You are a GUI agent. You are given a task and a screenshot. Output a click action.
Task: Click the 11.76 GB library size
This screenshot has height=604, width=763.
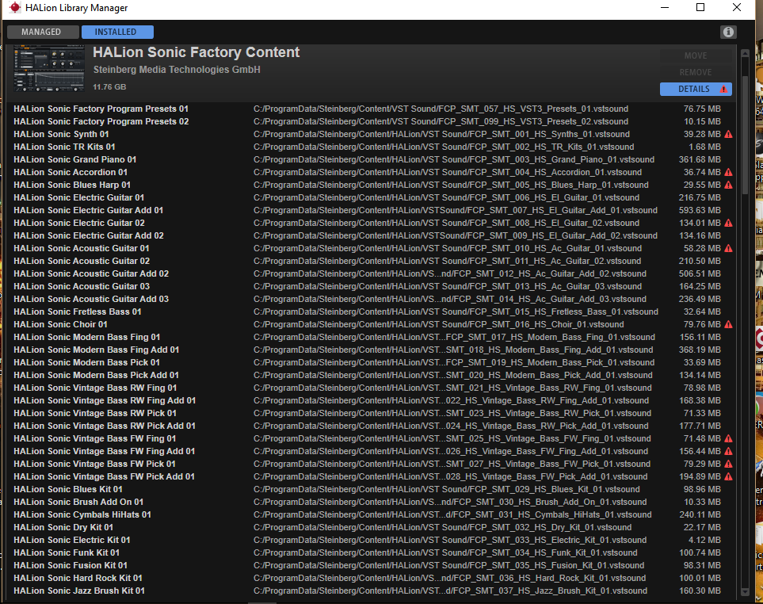pyautogui.click(x=109, y=86)
